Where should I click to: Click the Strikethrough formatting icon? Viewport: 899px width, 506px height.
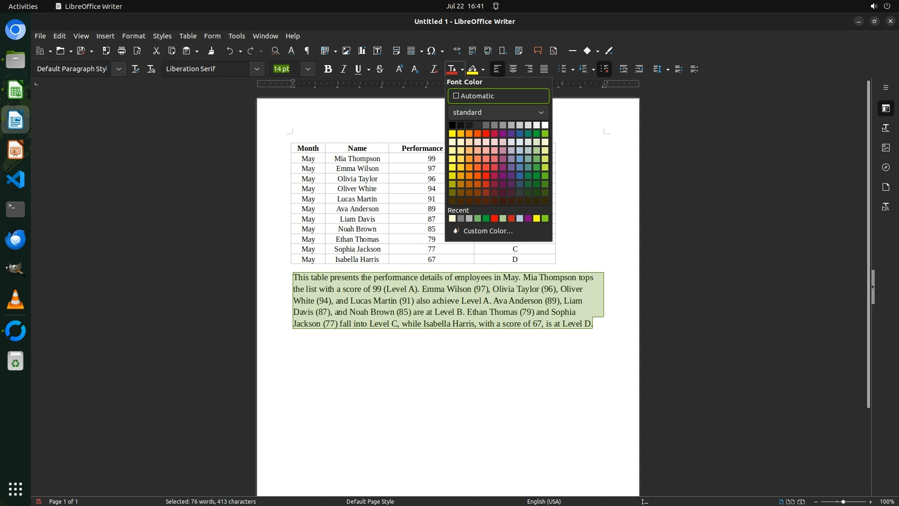click(x=380, y=69)
